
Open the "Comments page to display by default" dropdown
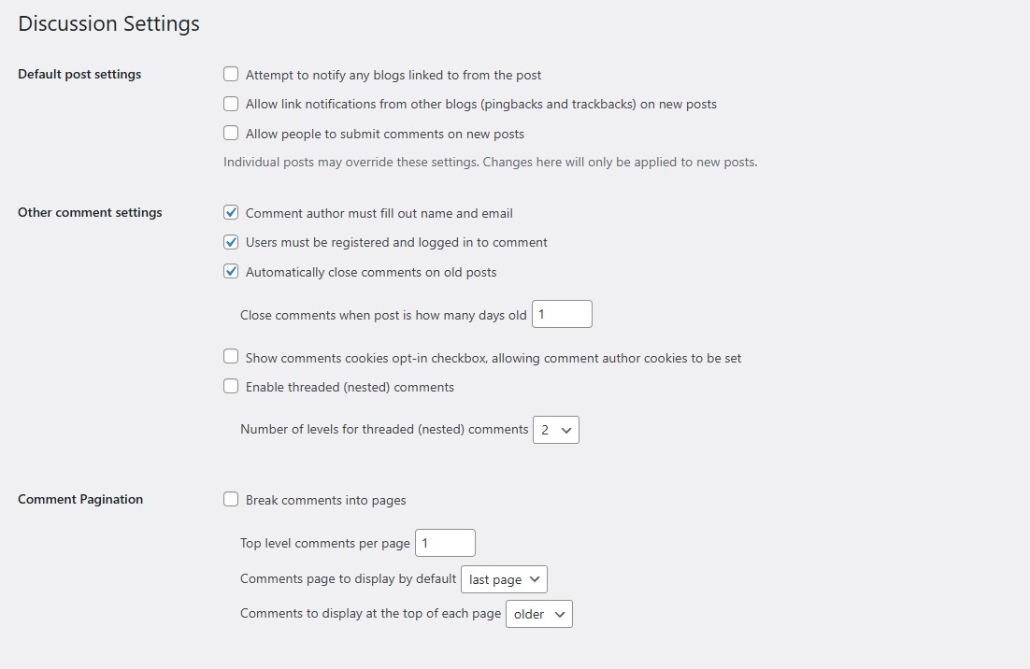click(x=503, y=578)
